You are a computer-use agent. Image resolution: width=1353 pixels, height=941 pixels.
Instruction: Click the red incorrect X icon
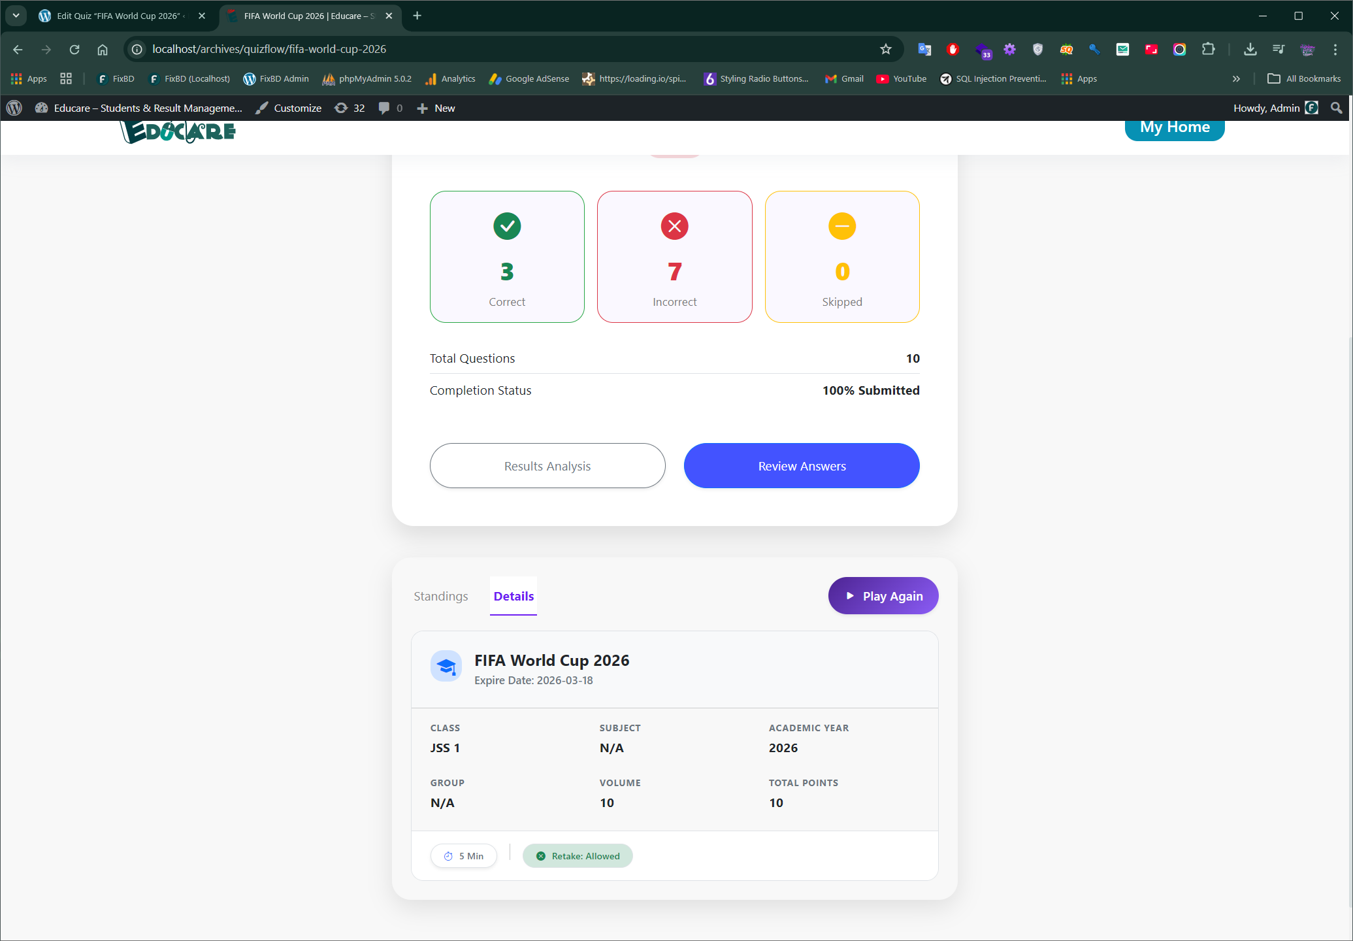tap(674, 226)
